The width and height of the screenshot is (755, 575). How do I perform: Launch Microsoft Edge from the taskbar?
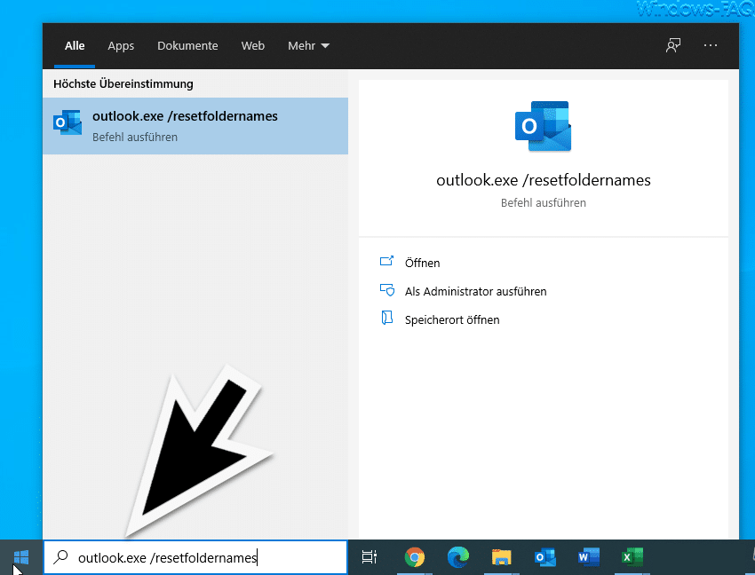458,557
